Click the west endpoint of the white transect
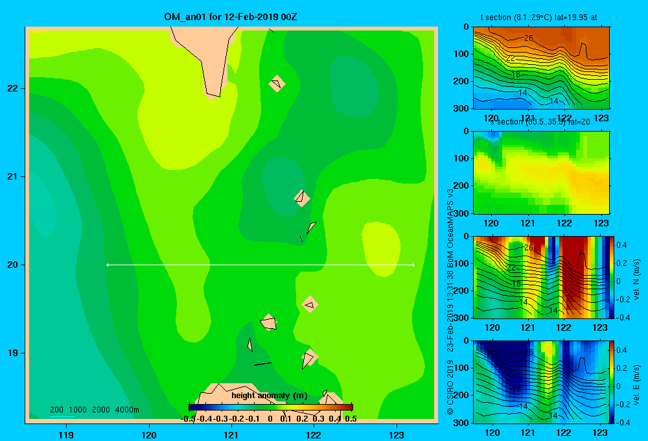 pos(108,265)
